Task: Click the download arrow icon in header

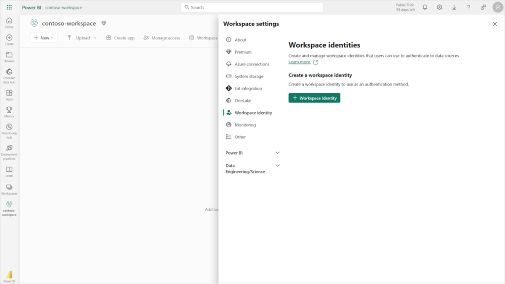Action: click(x=454, y=7)
